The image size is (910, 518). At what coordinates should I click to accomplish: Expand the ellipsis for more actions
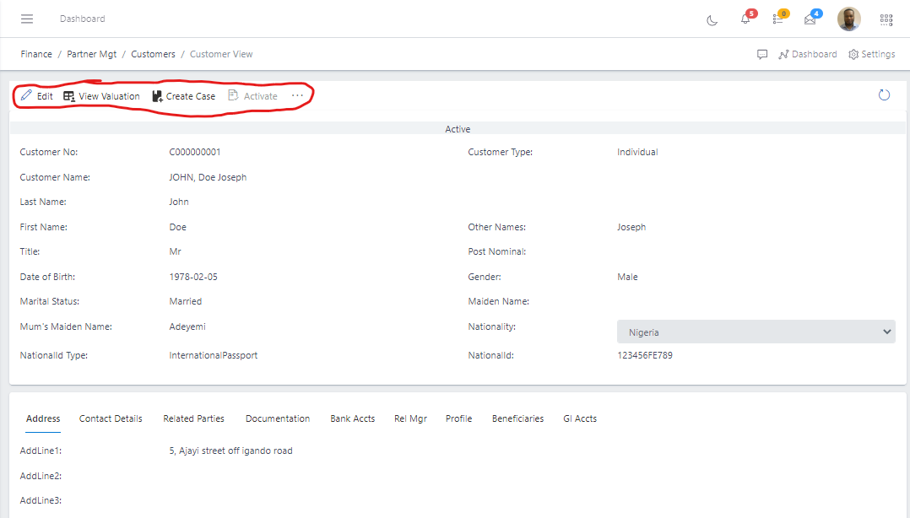coord(297,95)
